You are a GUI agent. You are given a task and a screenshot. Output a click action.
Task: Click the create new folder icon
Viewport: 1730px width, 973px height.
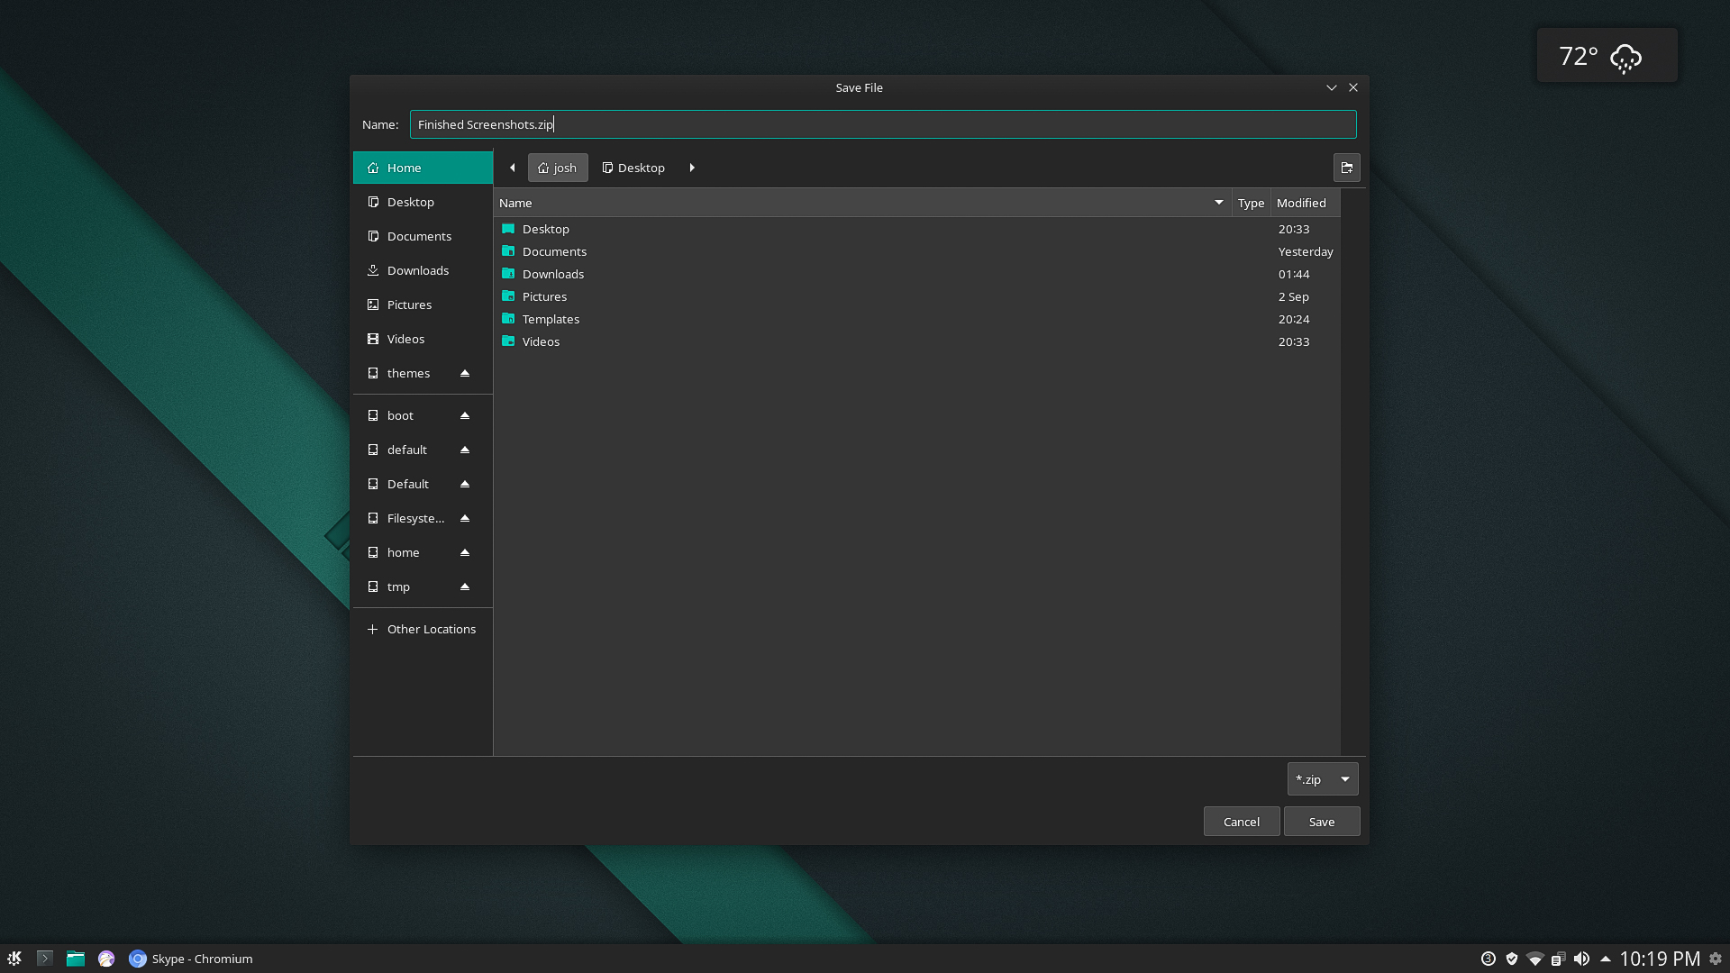[x=1346, y=168]
